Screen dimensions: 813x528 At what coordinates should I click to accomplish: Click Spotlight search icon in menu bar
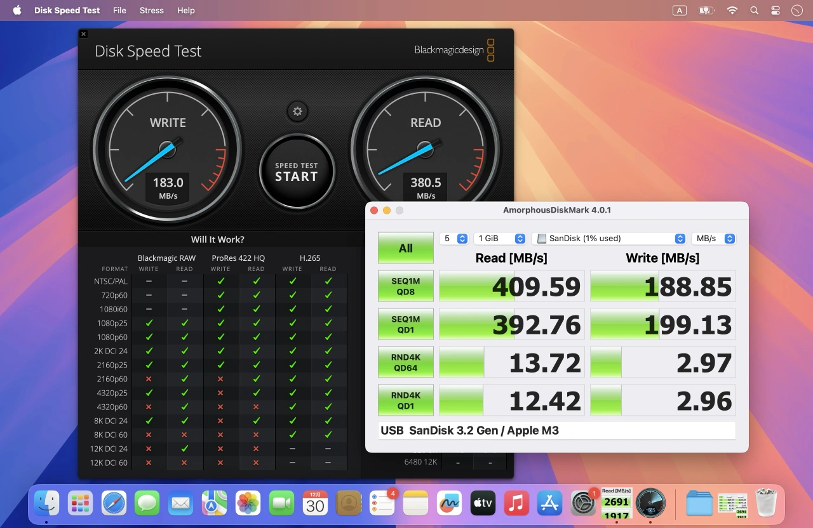pos(754,10)
